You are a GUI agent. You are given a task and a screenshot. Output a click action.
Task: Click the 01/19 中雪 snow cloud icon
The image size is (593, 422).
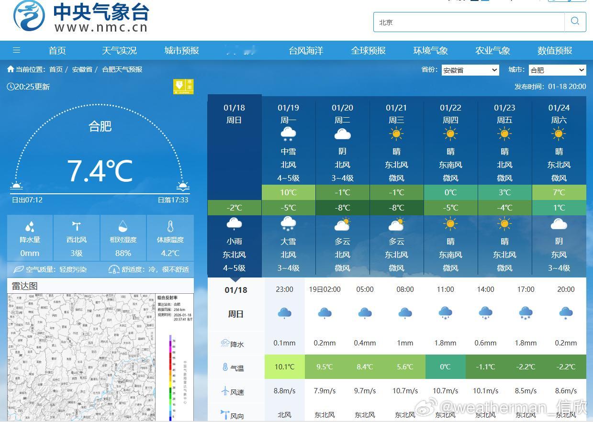(x=288, y=134)
